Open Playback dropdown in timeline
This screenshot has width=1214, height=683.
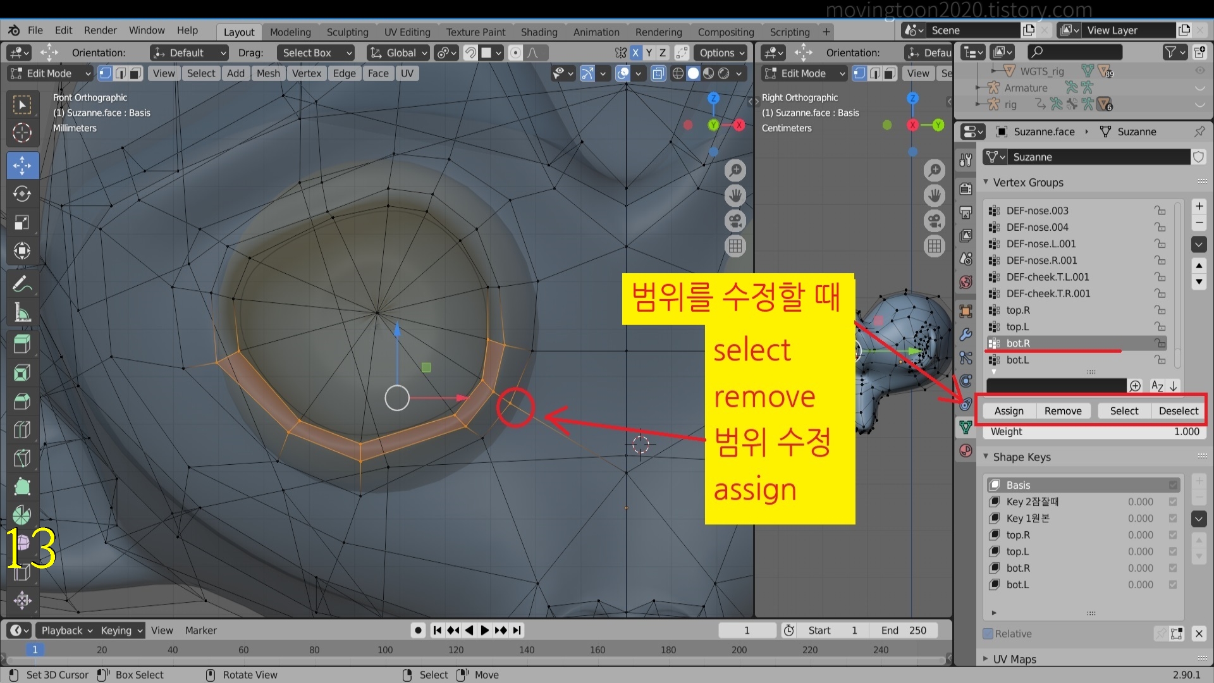pyautogui.click(x=66, y=631)
